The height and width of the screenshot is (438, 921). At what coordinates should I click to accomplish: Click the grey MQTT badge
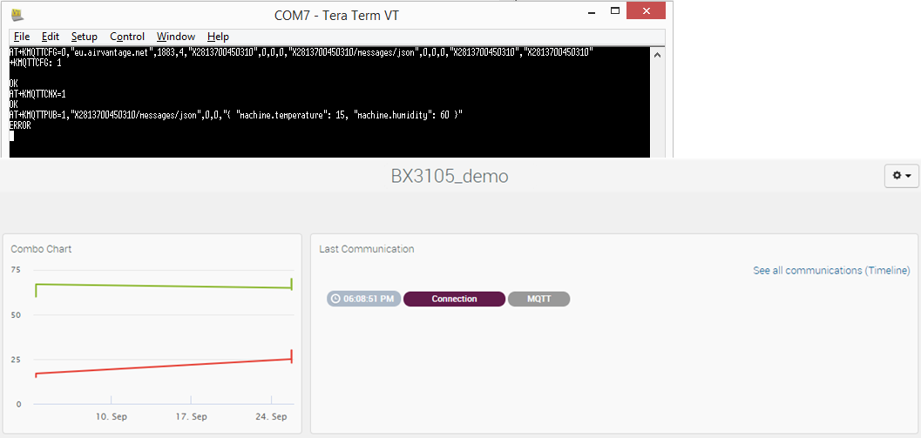[538, 299]
